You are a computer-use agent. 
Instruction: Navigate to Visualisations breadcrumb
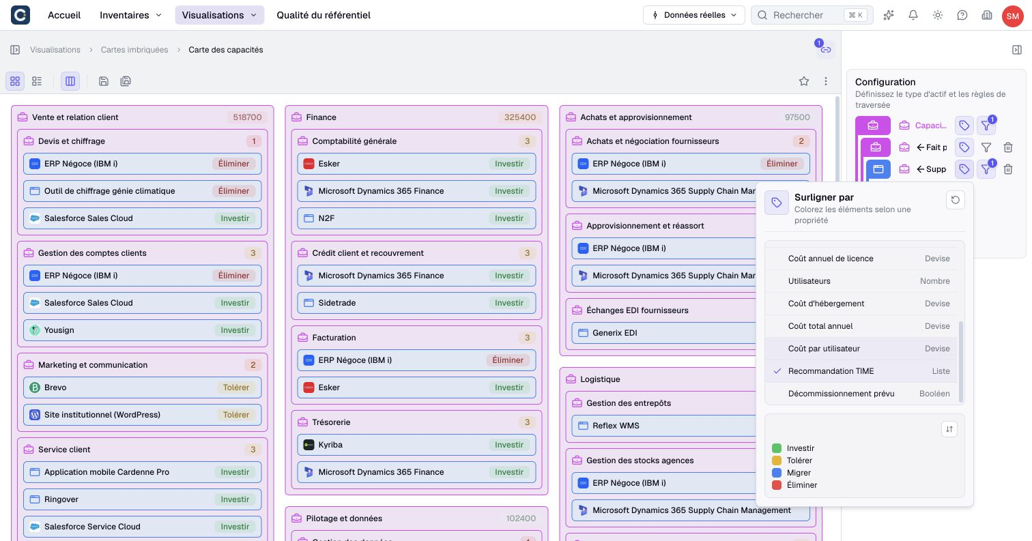[55, 50]
